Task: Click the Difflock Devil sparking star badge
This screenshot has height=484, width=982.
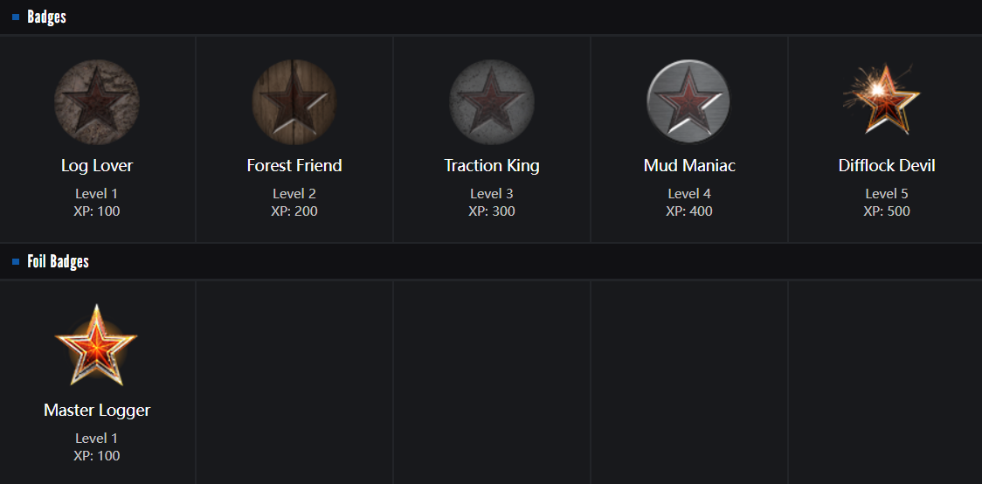Action: tap(882, 100)
